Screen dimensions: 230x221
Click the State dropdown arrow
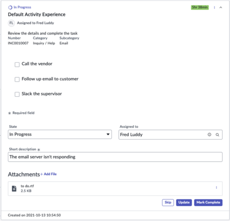tap(108, 134)
